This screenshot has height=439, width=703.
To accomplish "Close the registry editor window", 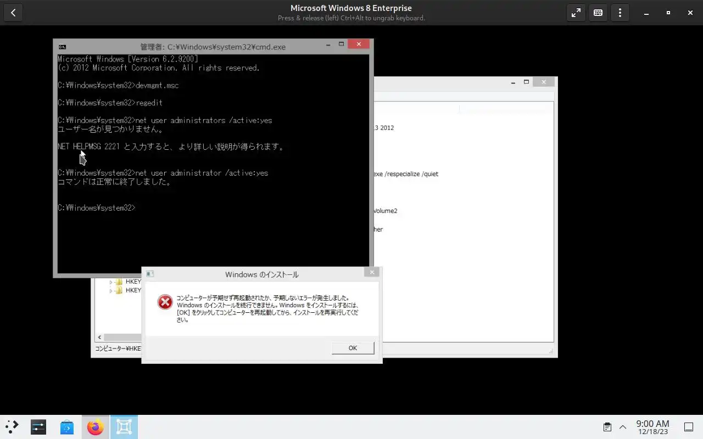I will coord(544,82).
